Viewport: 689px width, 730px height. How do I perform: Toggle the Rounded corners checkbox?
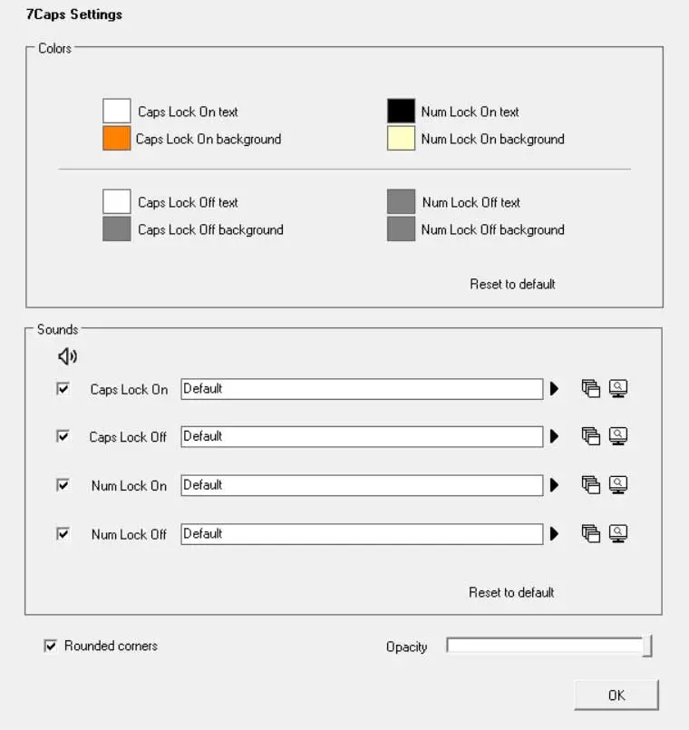tap(51, 646)
